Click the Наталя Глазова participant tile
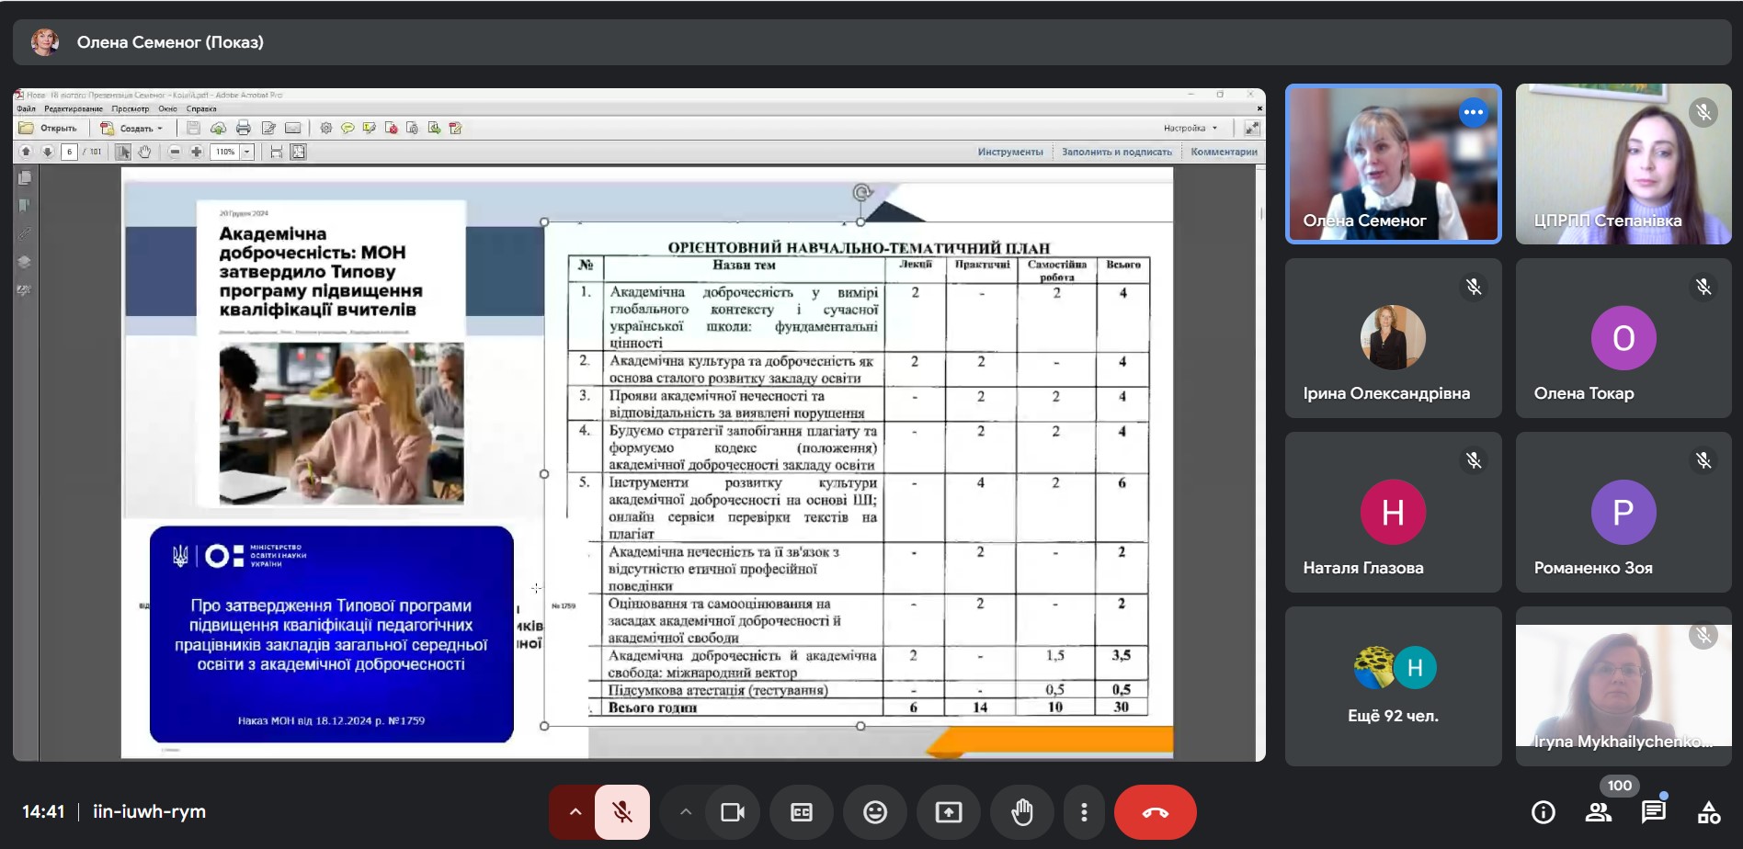The width and height of the screenshot is (1743, 849). click(1393, 513)
